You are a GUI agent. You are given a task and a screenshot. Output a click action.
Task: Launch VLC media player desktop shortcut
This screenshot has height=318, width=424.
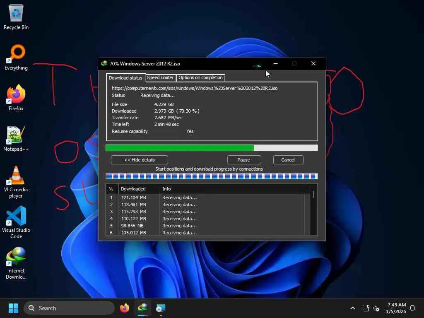click(x=16, y=182)
